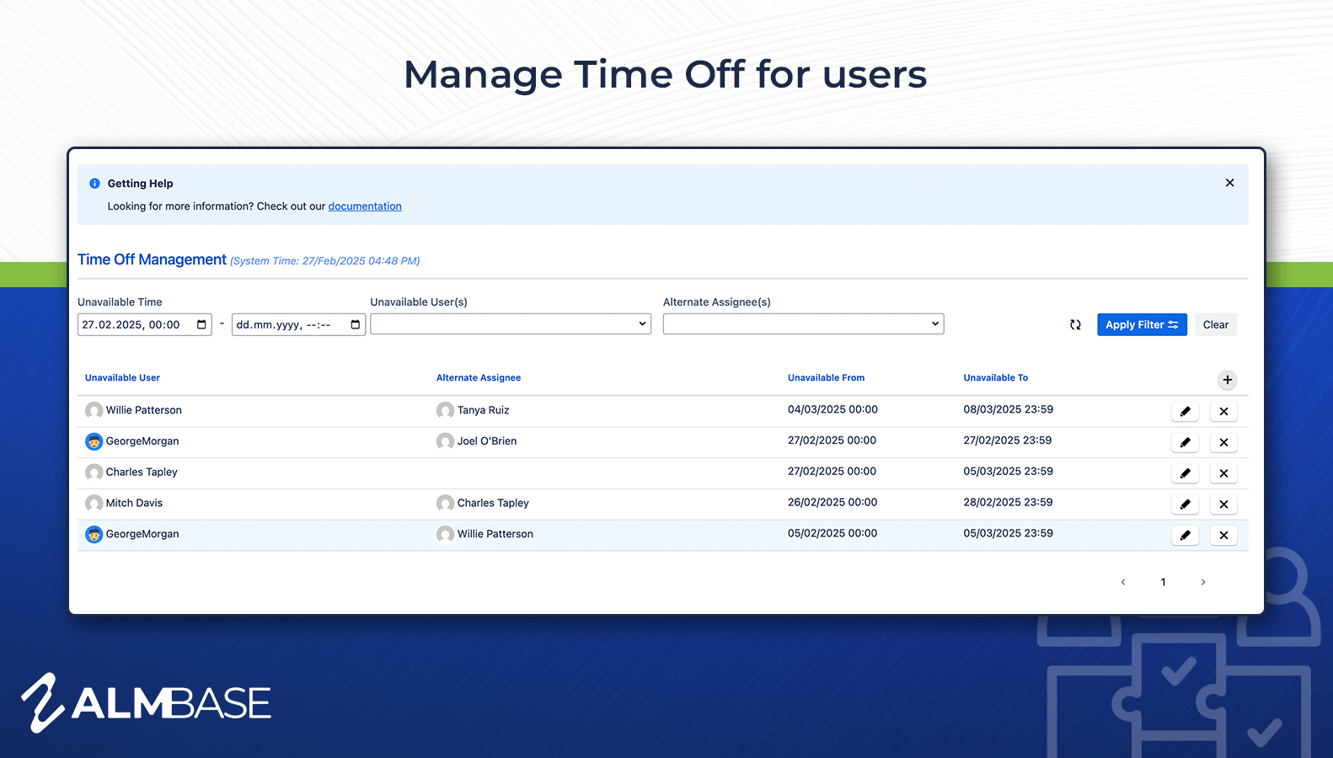Click Mitch Davis's avatar
Image resolution: width=1333 pixels, height=758 pixels.
click(94, 503)
